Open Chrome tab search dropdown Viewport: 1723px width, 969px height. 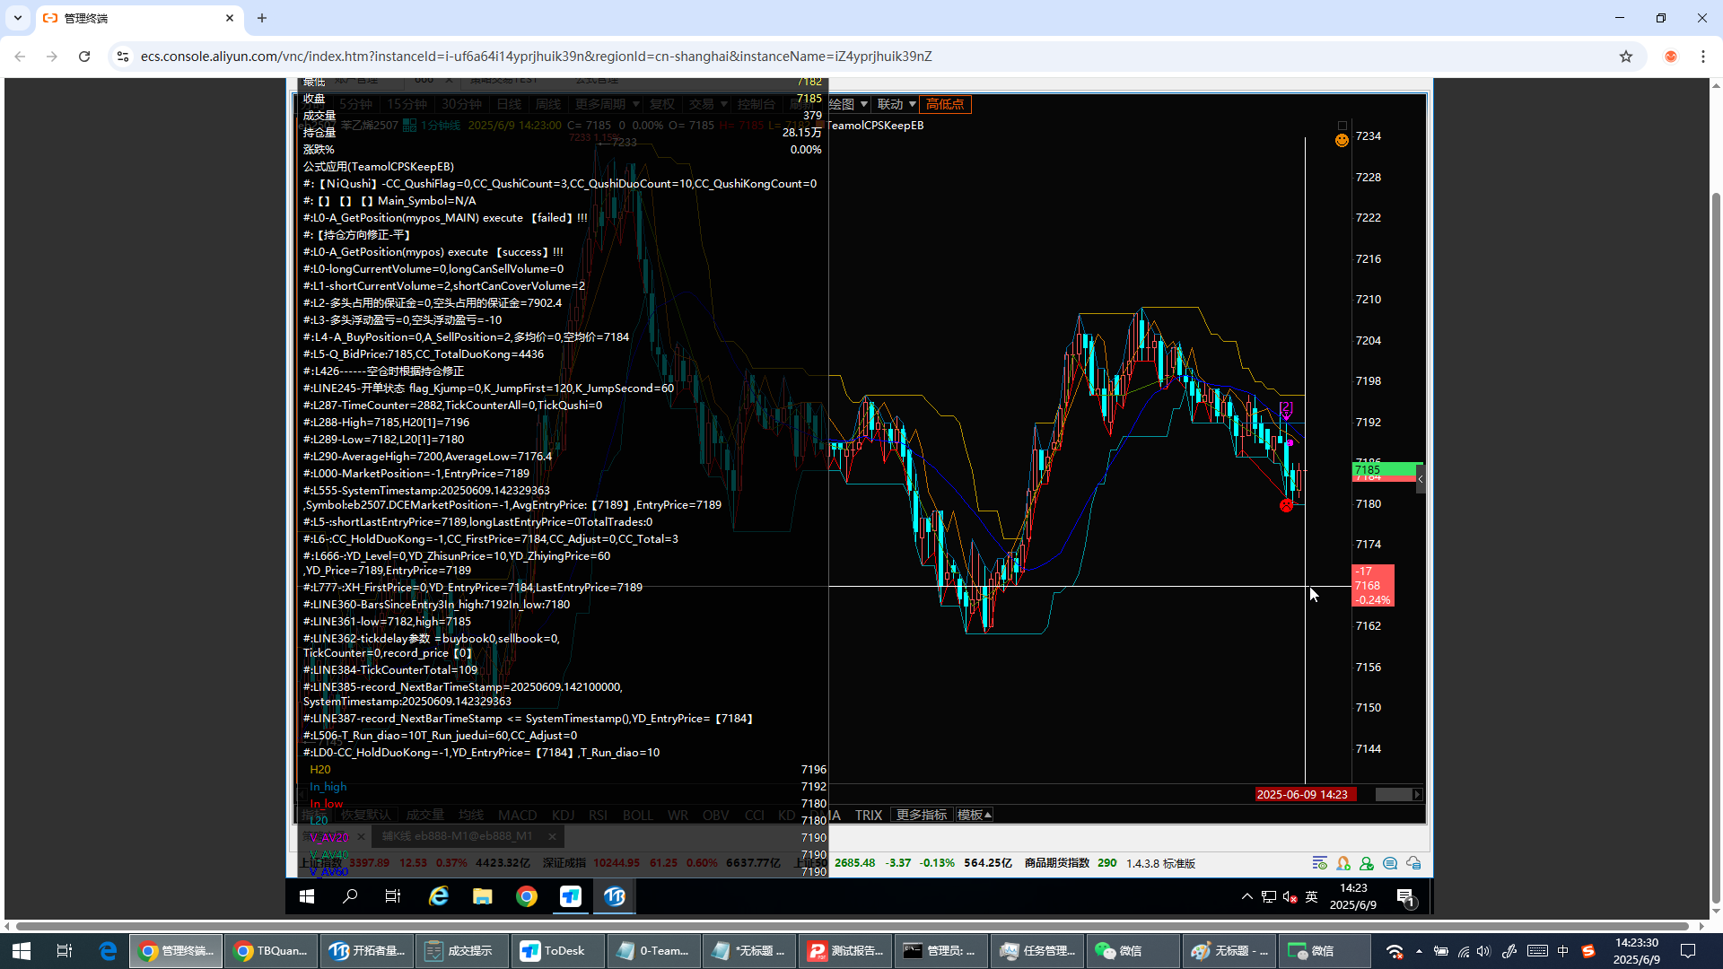pos(18,18)
